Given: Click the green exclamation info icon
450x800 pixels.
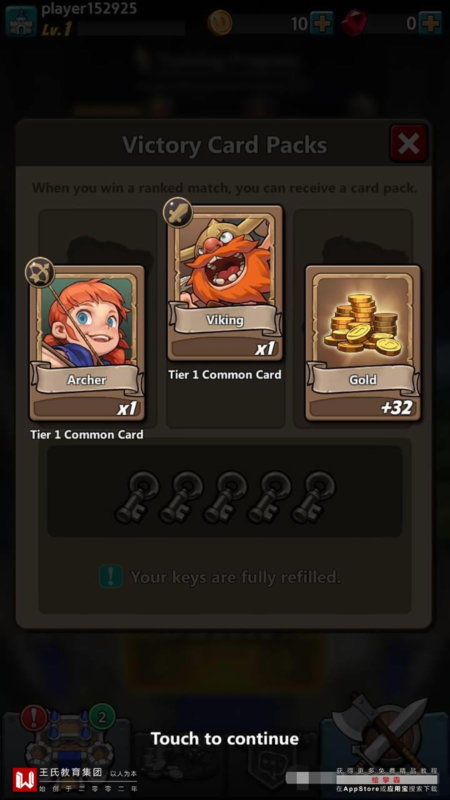Looking at the screenshot, I should click(110, 576).
